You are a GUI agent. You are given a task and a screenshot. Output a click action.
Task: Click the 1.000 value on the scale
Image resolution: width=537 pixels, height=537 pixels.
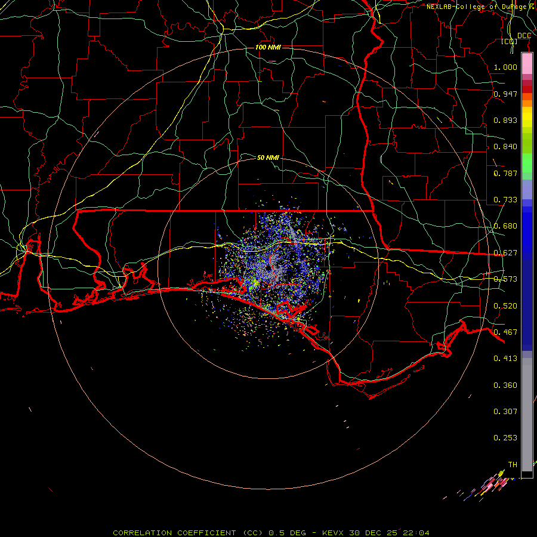point(505,67)
